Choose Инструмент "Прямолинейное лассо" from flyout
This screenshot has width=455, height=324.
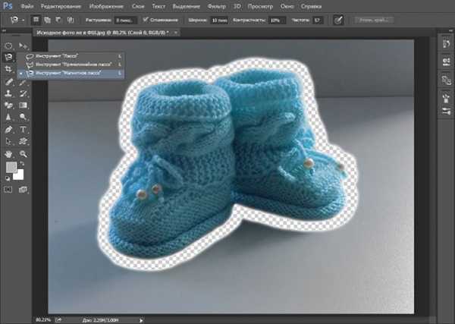tap(71, 64)
